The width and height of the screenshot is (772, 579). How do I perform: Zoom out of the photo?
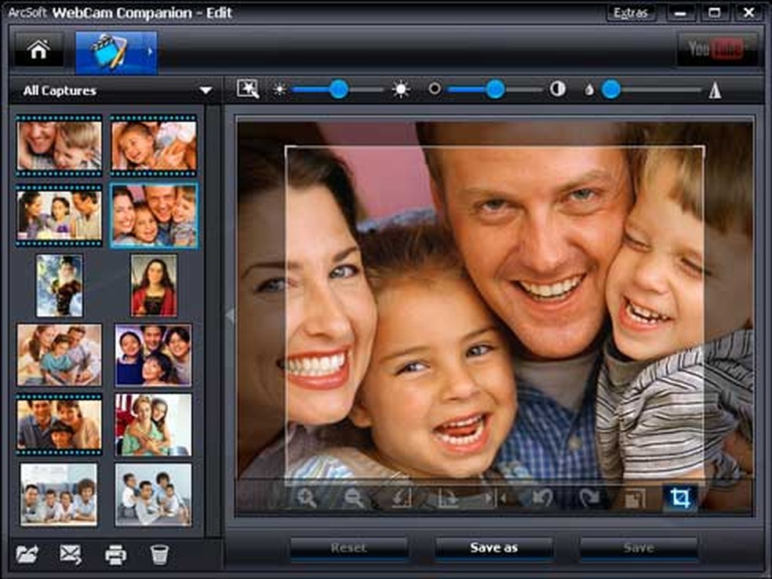(x=354, y=498)
